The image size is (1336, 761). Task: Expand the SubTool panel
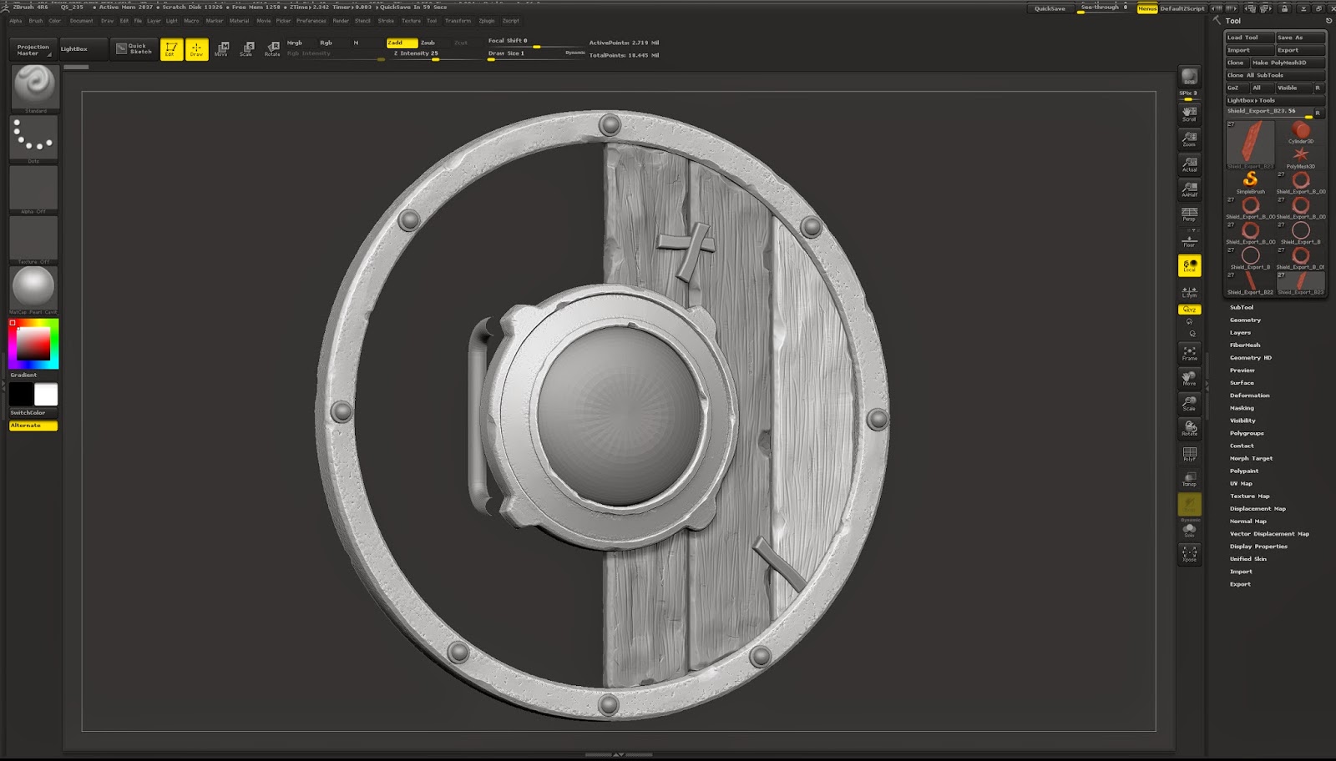coord(1242,307)
